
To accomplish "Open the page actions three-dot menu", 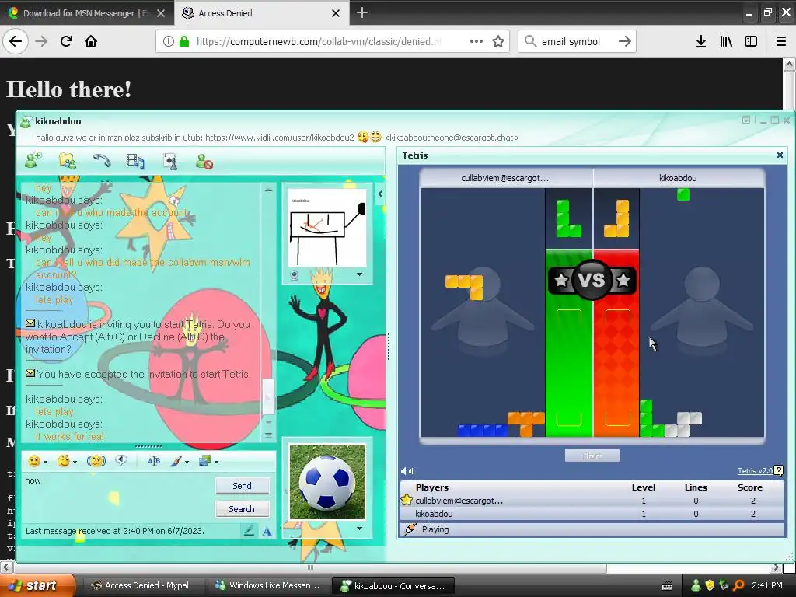I will pos(477,41).
